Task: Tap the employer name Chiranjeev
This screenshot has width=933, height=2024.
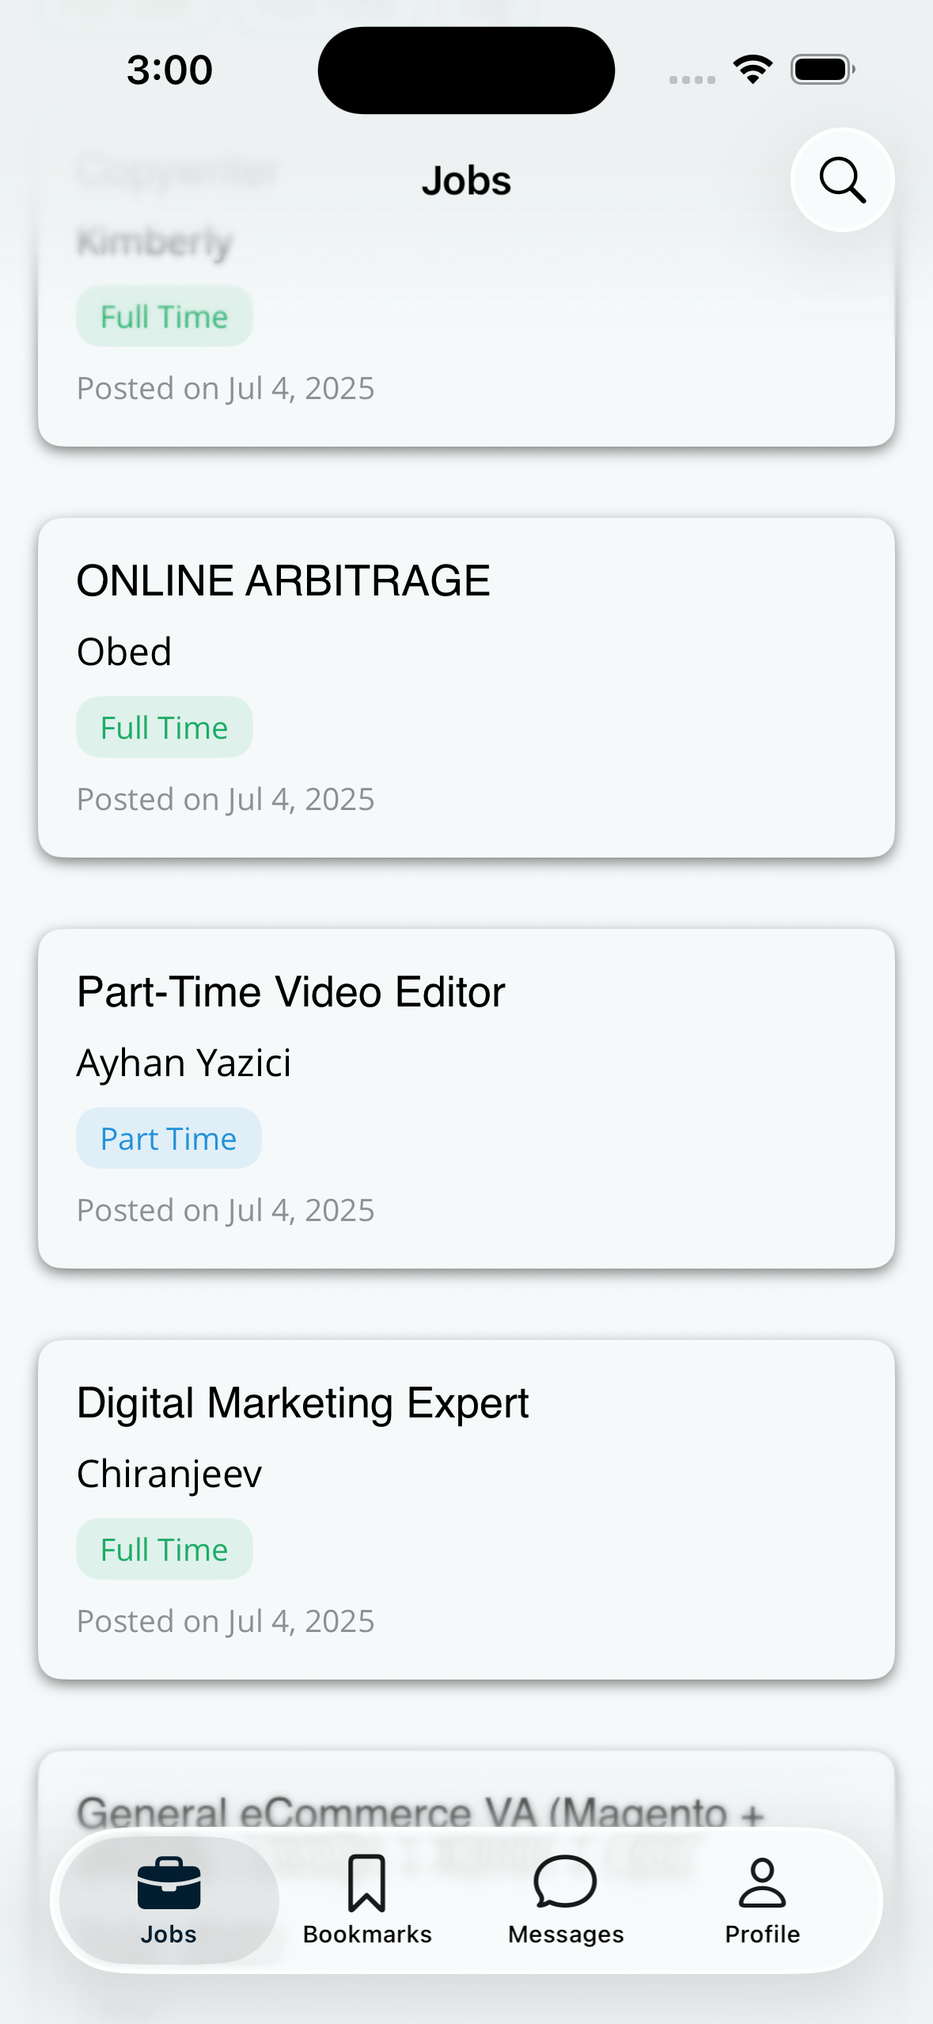Action: 169,1474
